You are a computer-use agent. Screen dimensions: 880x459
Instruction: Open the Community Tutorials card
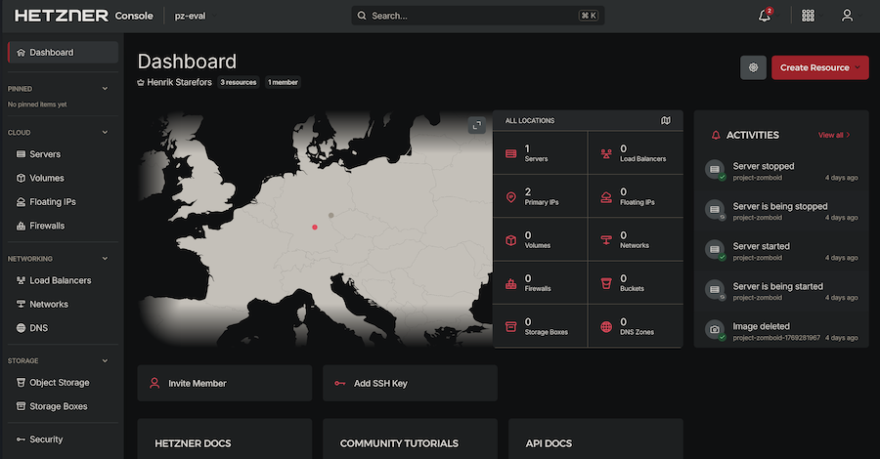tap(410, 438)
